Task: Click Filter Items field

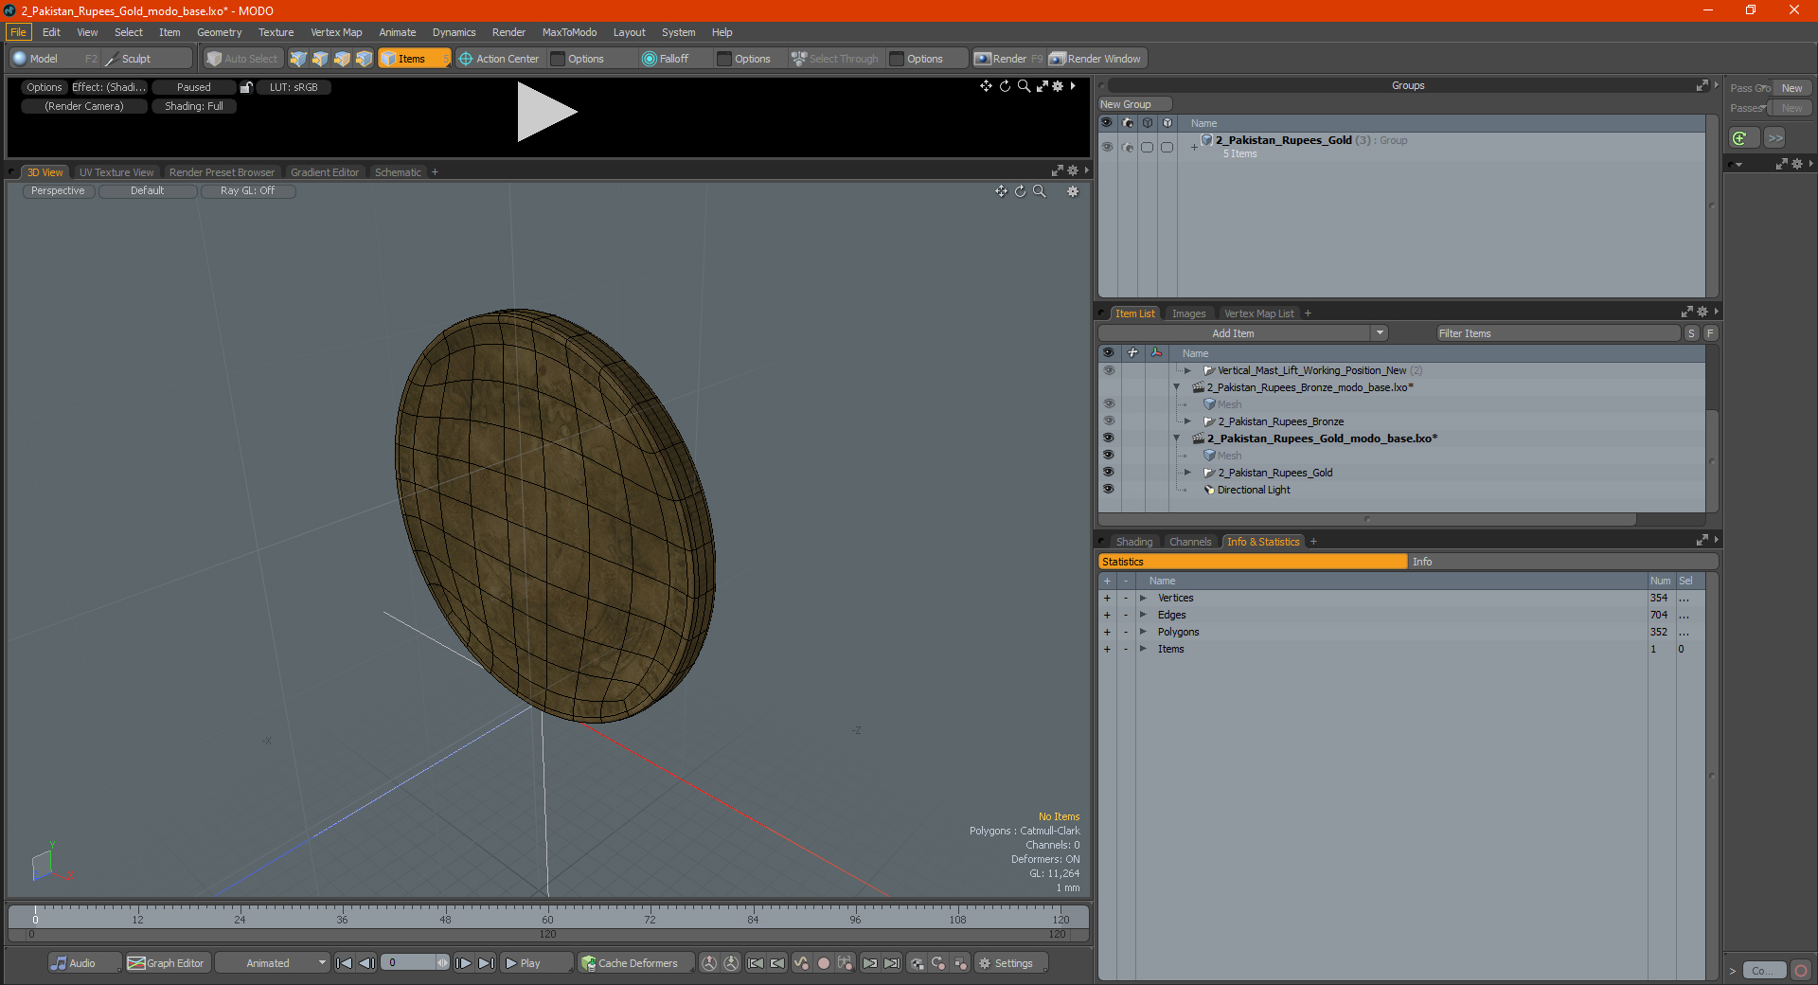Action: point(1558,333)
